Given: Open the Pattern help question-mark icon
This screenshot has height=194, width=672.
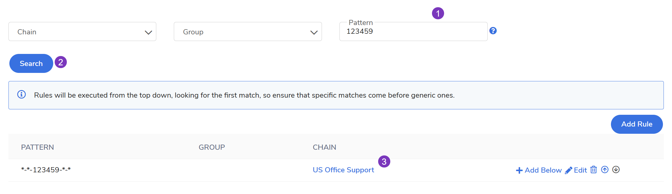Looking at the screenshot, I should [493, 31].
